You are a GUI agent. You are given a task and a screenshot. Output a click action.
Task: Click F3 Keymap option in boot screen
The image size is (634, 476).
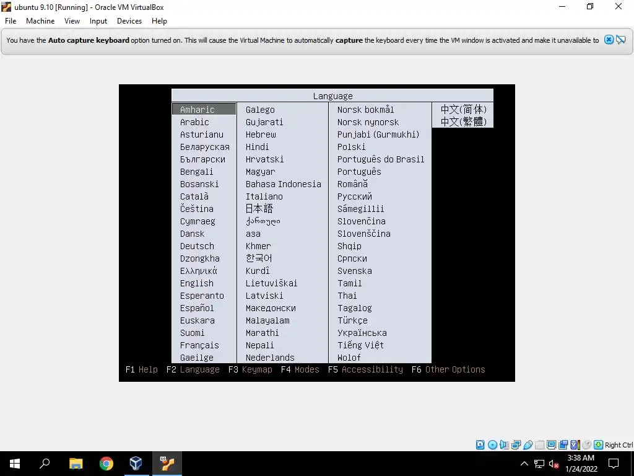pos(250,369)
